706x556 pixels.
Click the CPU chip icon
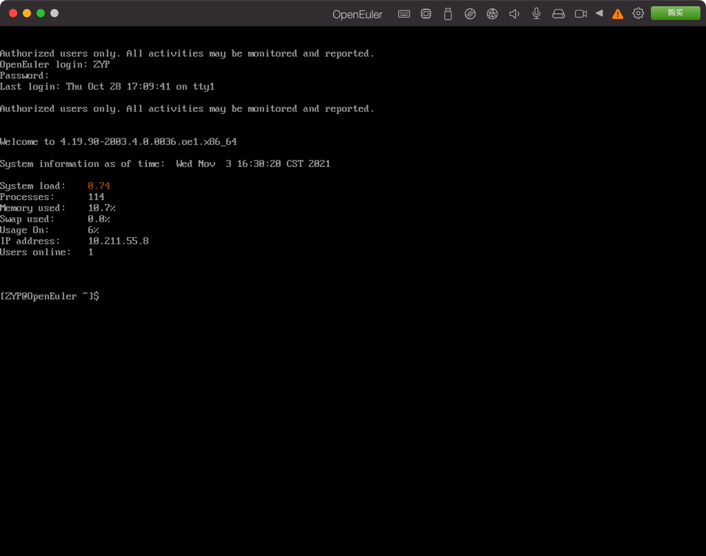pyautogui.click(x=426, y=14)
